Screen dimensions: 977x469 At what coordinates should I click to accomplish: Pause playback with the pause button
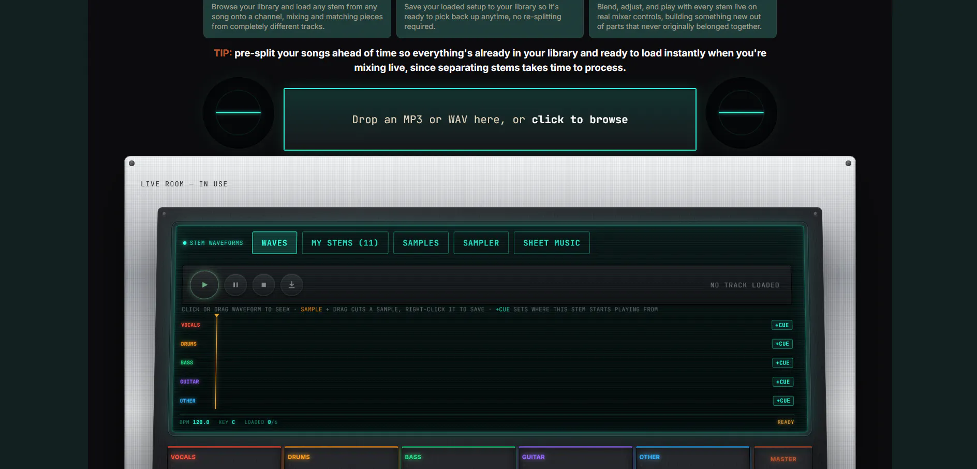click(235, 285)
